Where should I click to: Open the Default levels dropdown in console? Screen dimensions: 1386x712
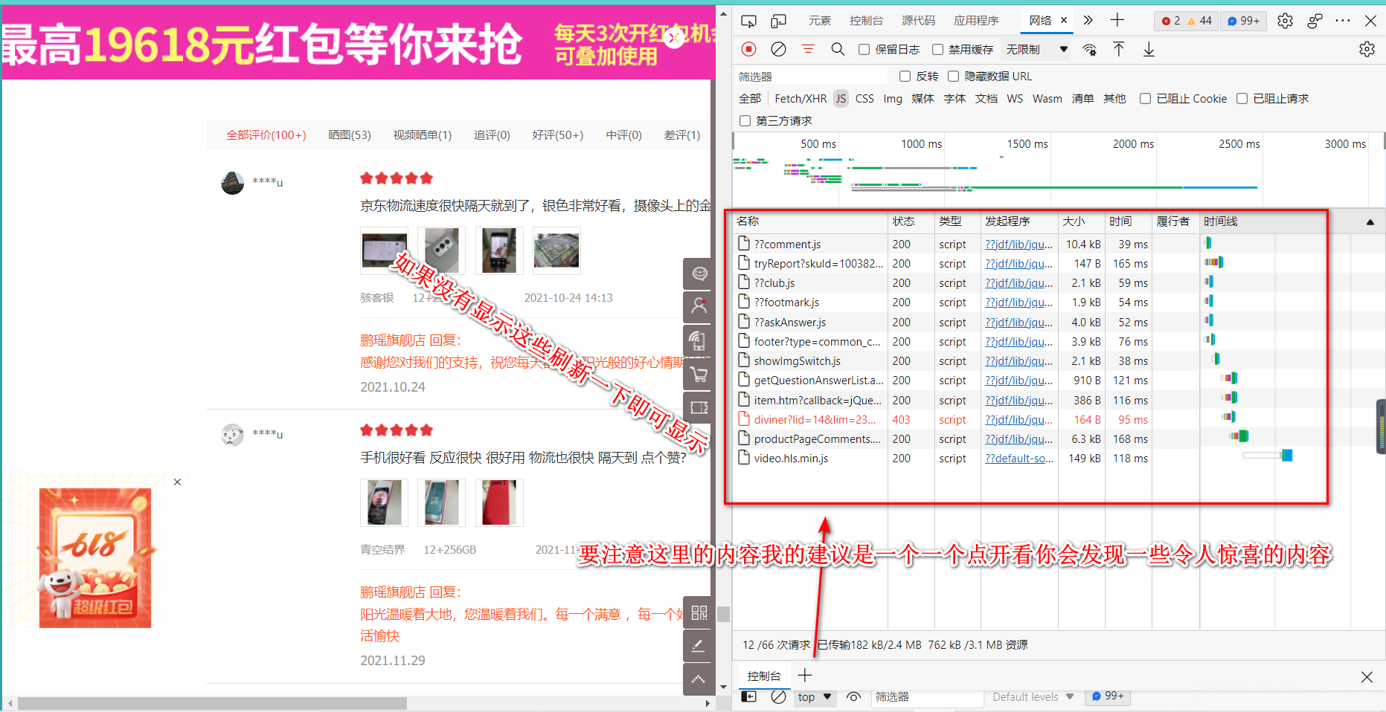pyautogui.click(x=1033, y=696)
